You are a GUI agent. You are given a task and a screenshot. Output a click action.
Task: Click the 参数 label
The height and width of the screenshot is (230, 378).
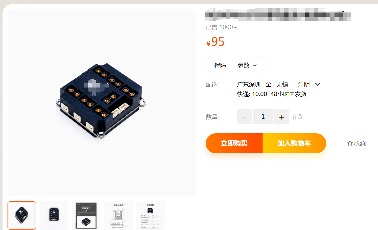pyautogui.click(x=244, y=65)
